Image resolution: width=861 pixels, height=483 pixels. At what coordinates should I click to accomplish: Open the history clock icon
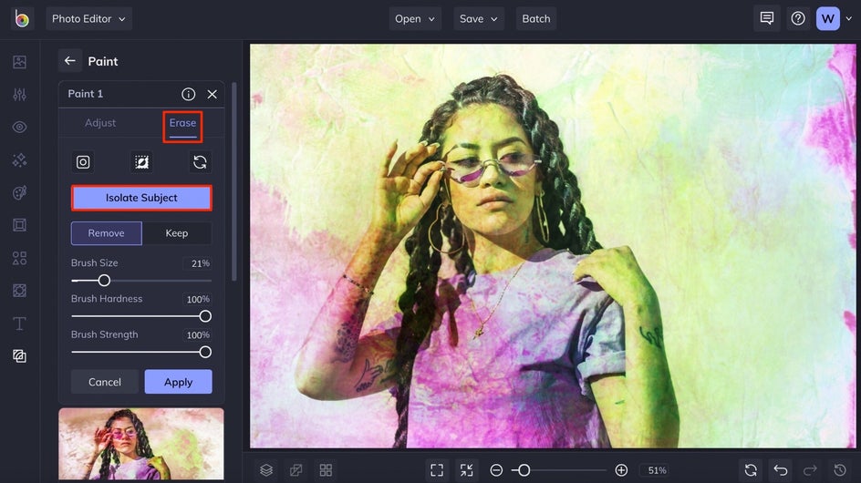point(840,470)
